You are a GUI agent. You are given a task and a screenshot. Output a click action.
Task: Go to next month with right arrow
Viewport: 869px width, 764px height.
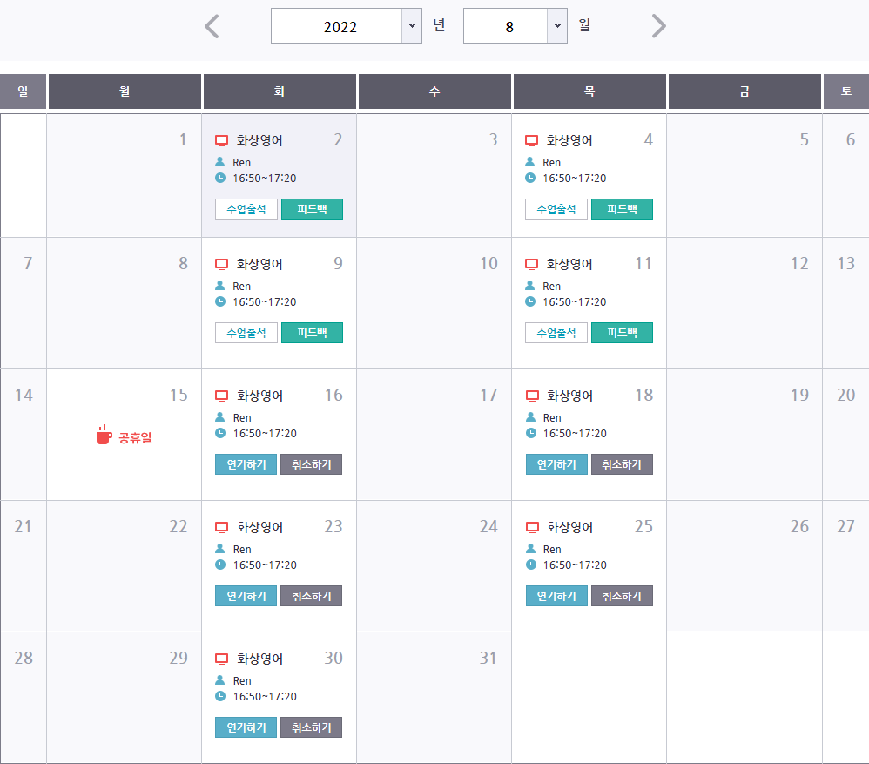658,26
